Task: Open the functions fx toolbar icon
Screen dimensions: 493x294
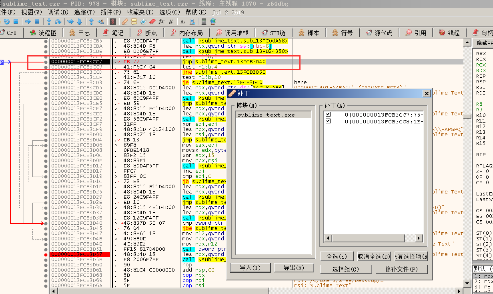Action: tap(162, 22)
